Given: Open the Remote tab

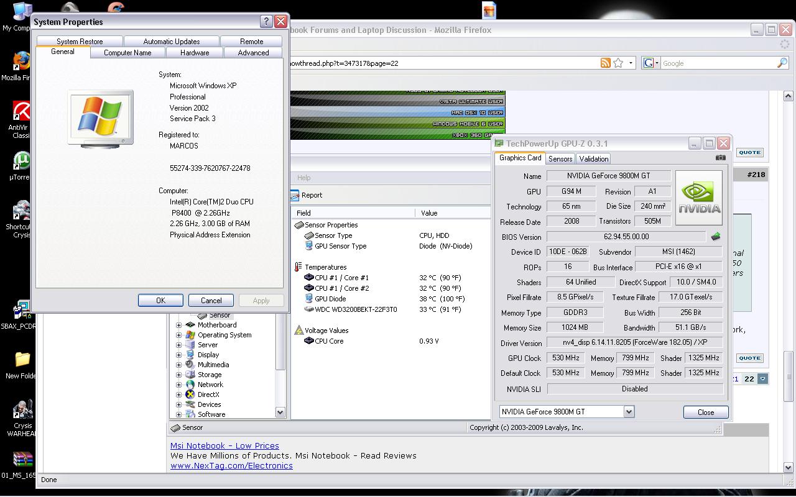Looking at the screenshot, I should [x=251, y=41].
